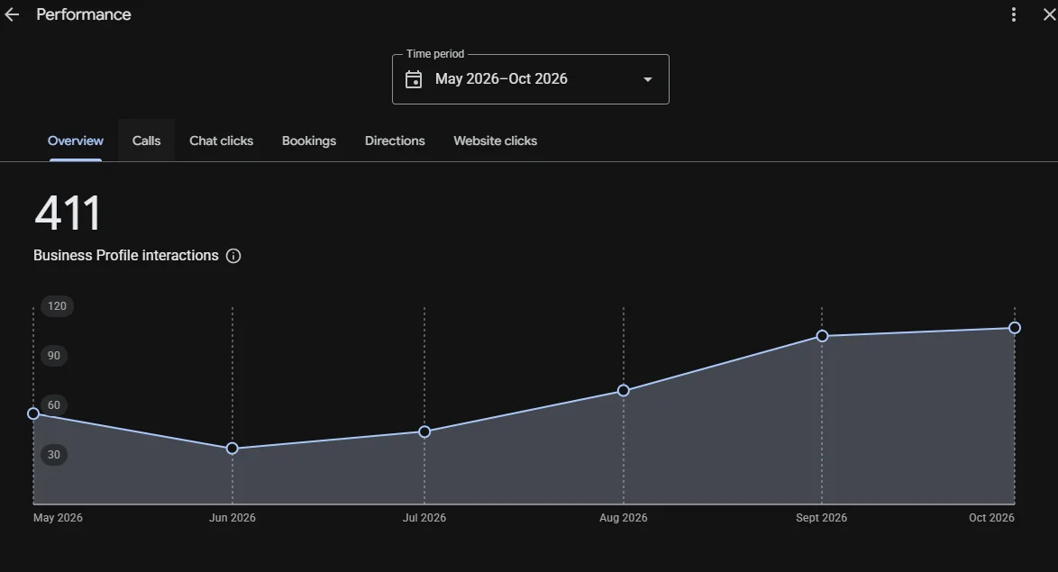Close the Performance panel
This screenshot has width=1058, height=572.
click(x=1050, y=14)
